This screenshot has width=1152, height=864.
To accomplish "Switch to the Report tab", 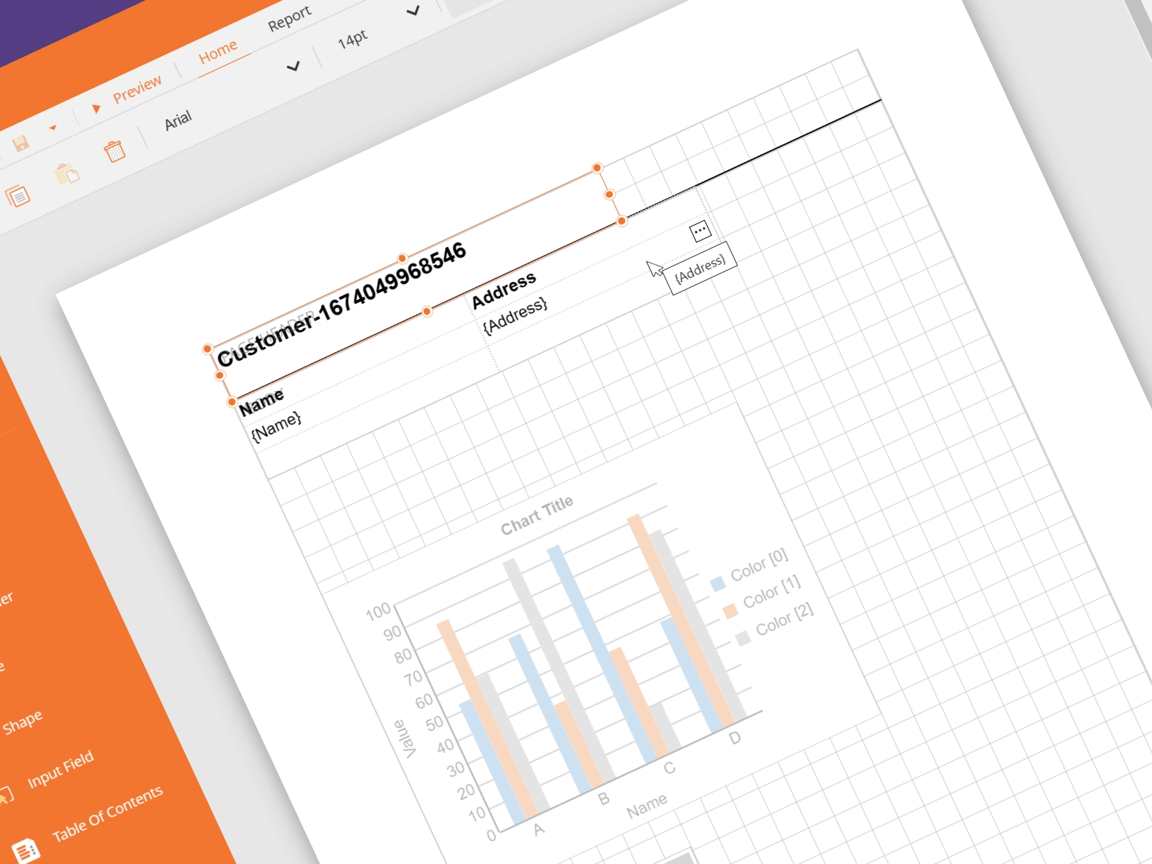I will point(289,19).
